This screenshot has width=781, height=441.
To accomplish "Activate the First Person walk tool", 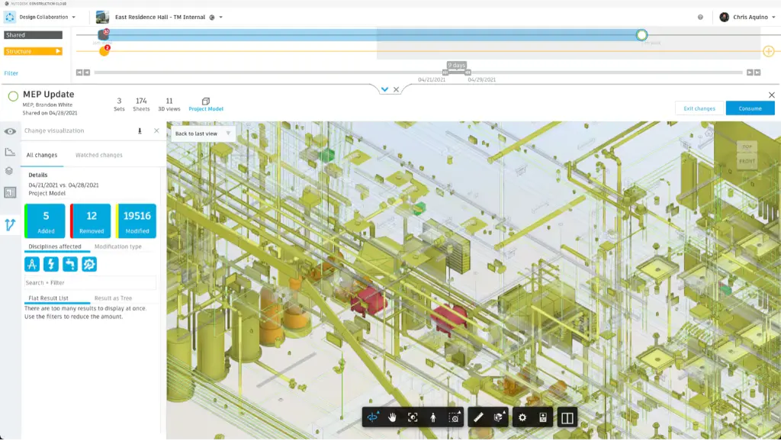I will point(433,417).
